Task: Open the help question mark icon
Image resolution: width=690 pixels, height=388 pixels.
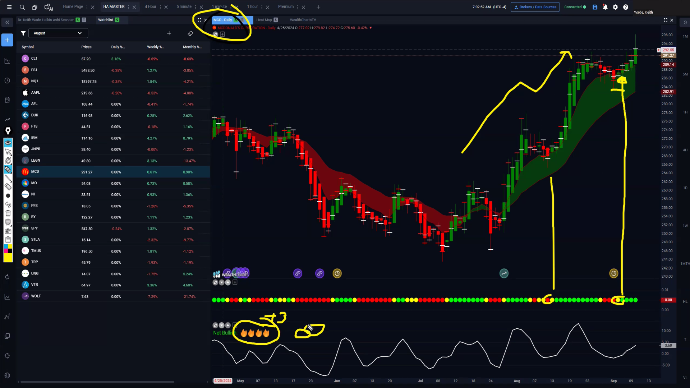Action: 626,7
